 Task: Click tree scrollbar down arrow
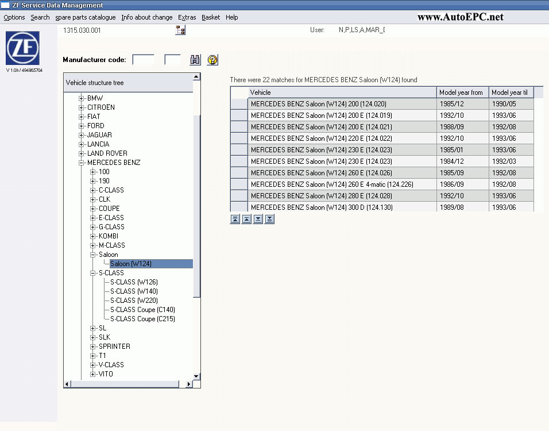click(x=196, y=376)
